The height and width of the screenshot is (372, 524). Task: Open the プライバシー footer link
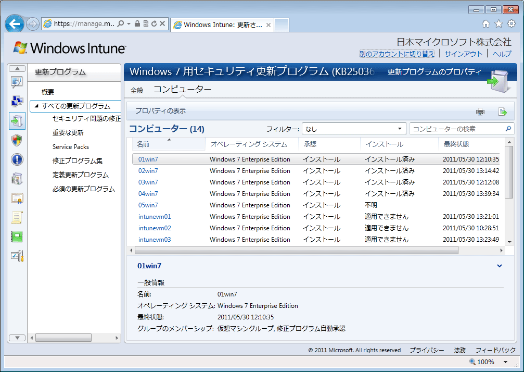tap(427, 350)
